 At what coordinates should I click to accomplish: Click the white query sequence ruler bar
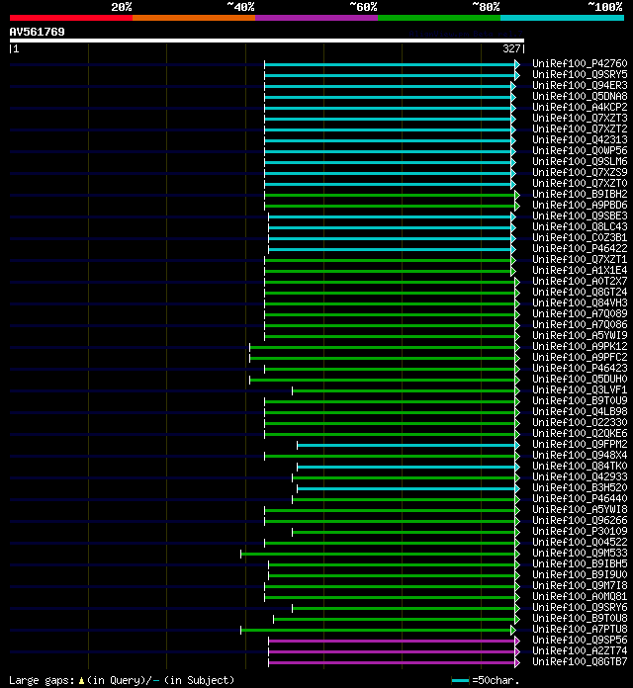(x=267, y=41)
